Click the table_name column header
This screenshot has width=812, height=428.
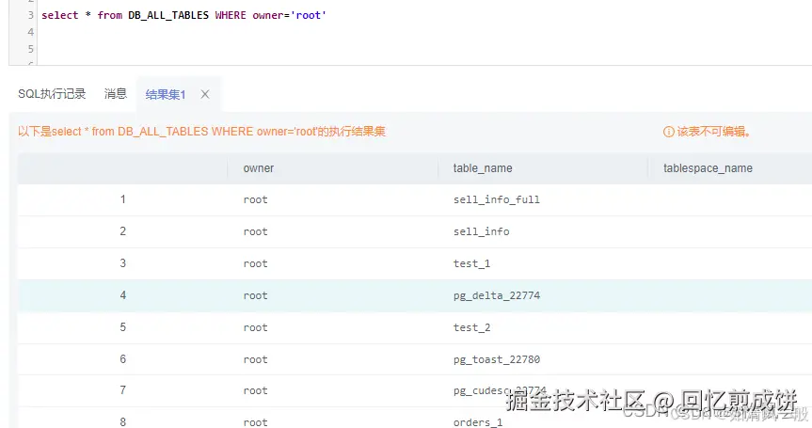coord(483,168)
